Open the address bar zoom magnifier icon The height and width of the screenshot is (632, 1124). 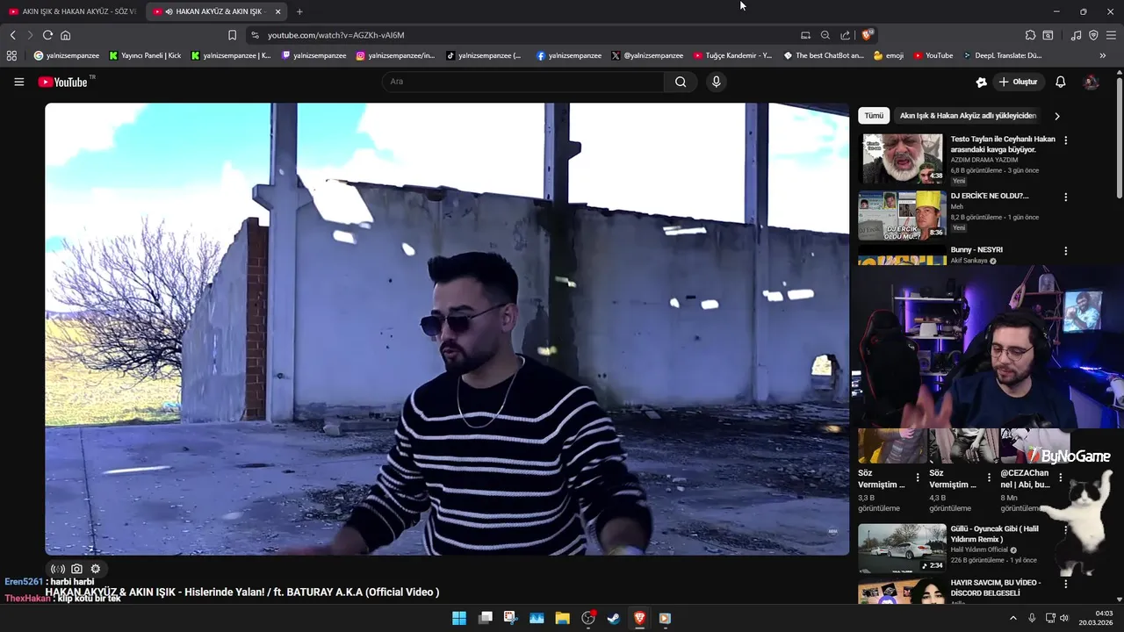click(825, 35)
